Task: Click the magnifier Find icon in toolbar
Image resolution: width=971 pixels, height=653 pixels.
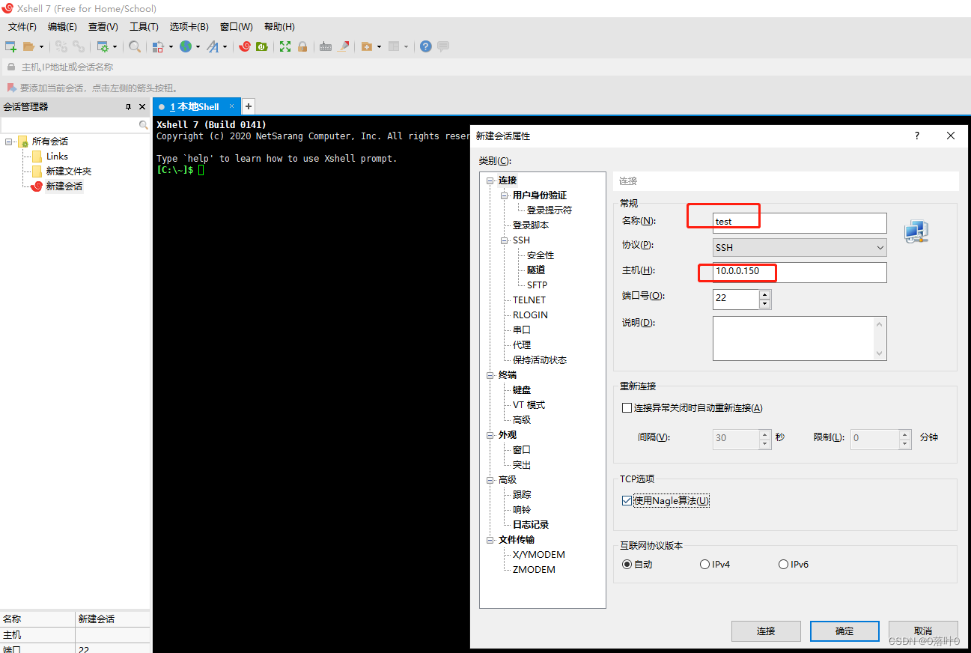Action: [x=135, y=46]
